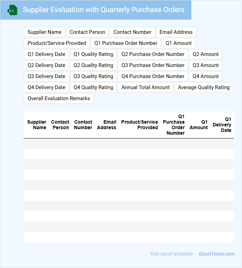The height and width of the screenshot is (268, 242).
Task: Select the Supplier Name tag
Action: [x=44, y=32]
